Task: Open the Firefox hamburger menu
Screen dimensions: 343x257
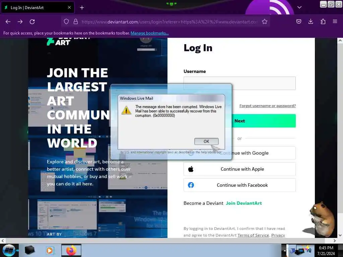Action: (x=335, y=21)
